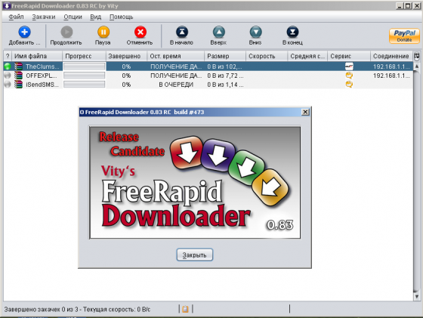
Task: Select the iSendSMS... file name
Action: coord(42,85)
